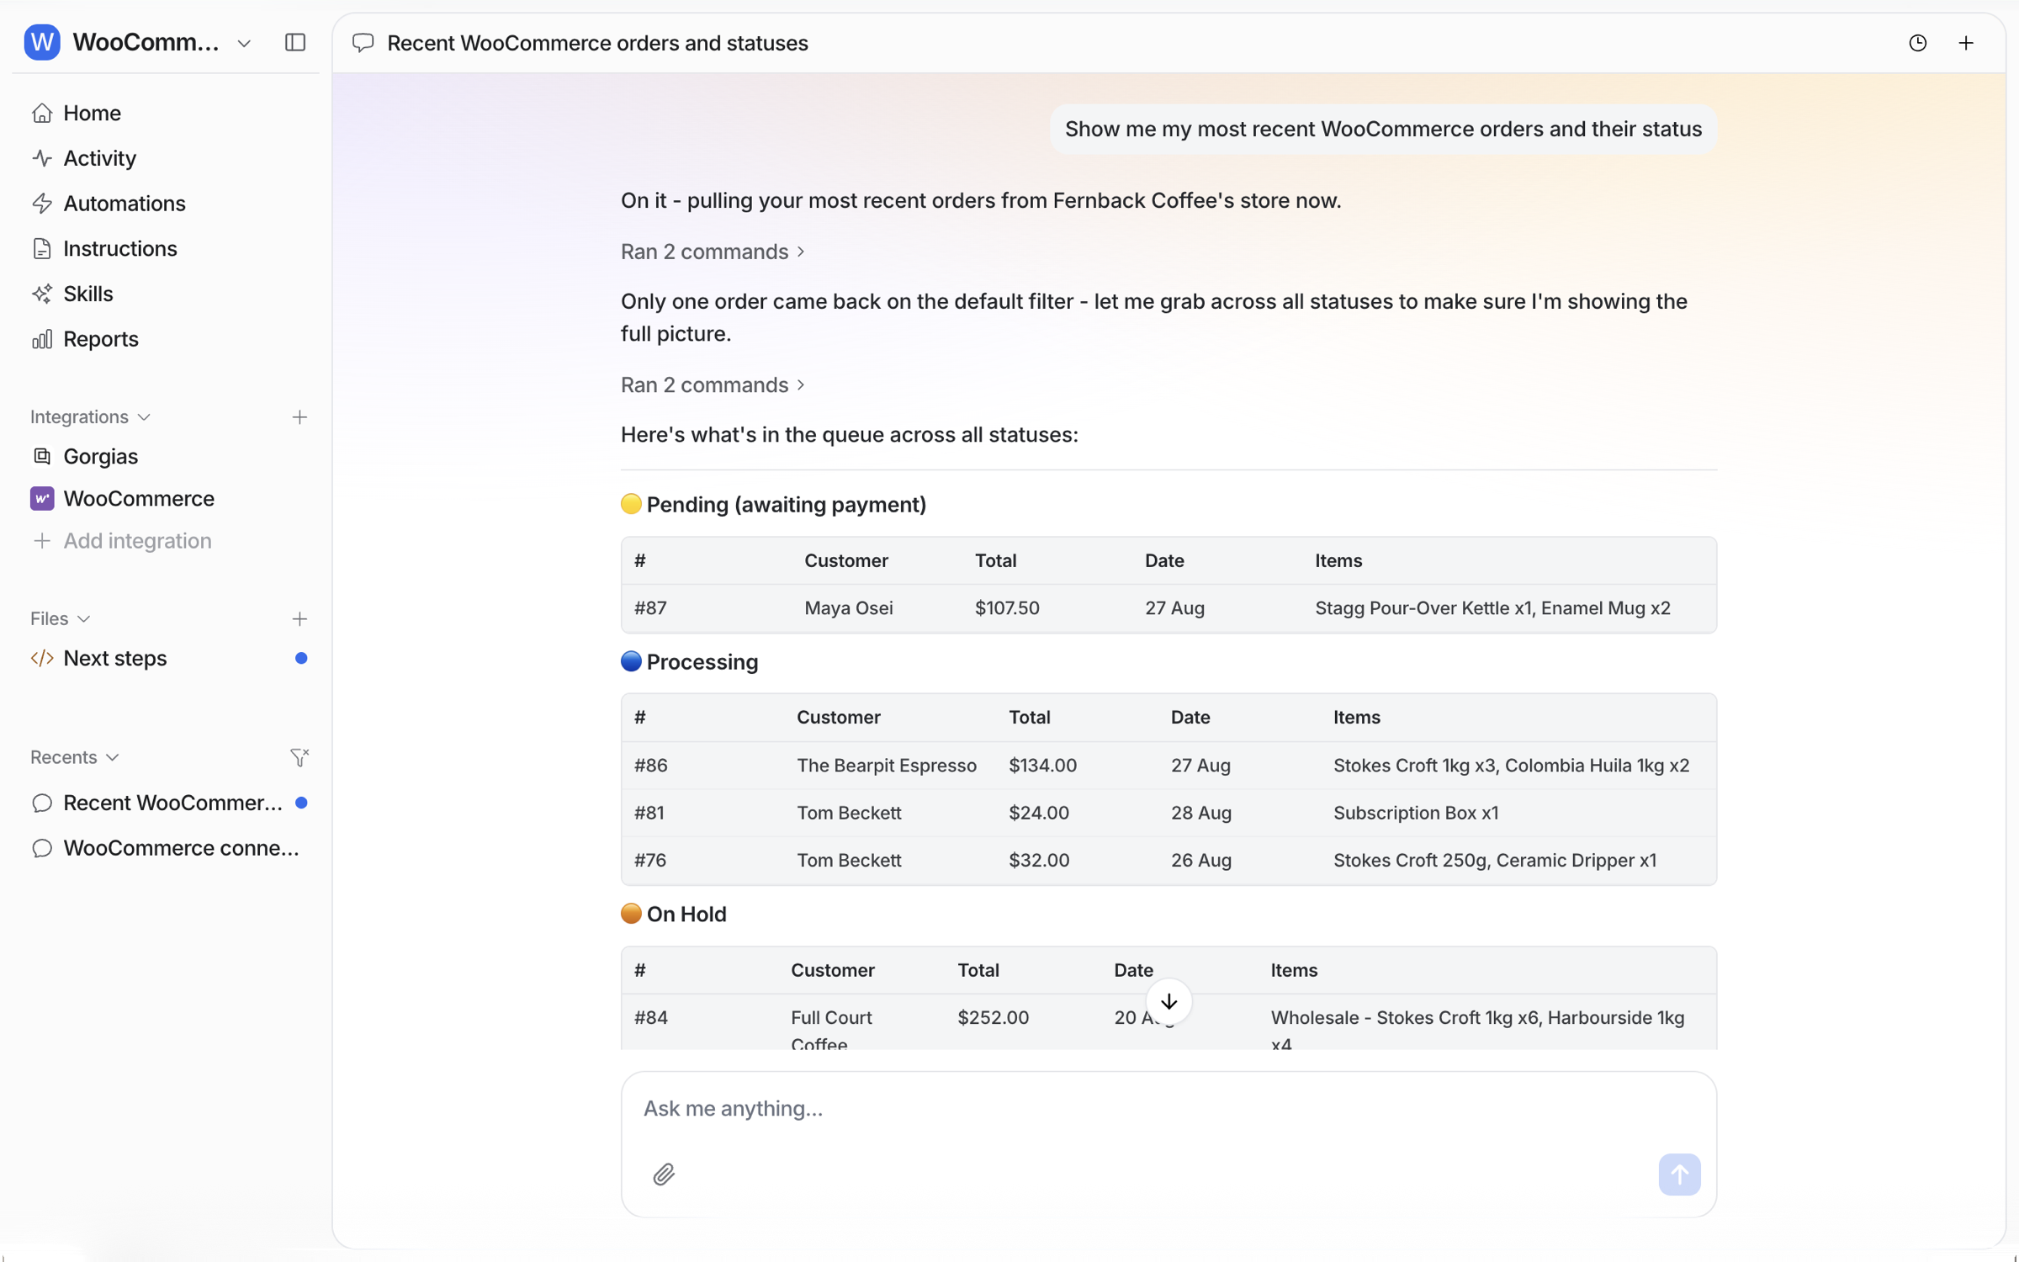Add a new file via plus icon
The height and width of the screenshot is (1262, 2019).
coord(299,619)
